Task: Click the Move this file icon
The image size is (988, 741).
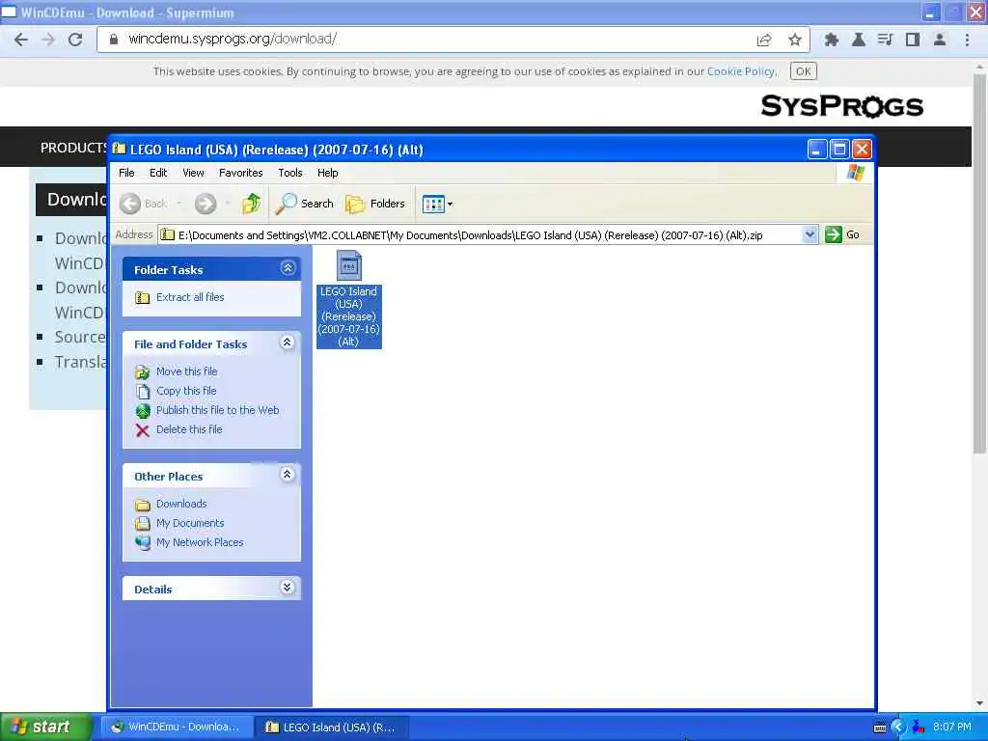Action: (x=143, y=372)
